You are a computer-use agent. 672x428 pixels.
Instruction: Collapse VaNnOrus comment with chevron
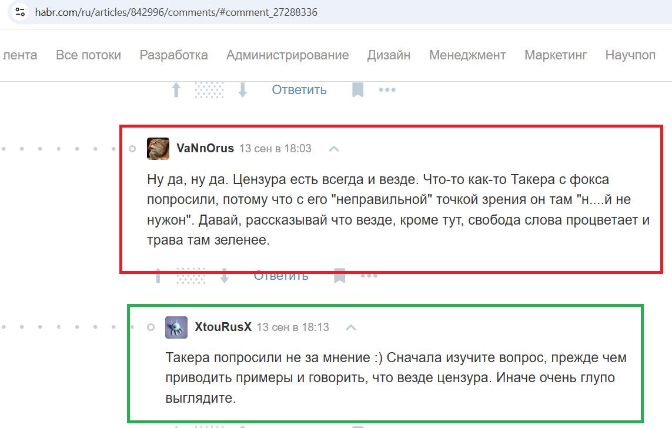tap(334, 149)
